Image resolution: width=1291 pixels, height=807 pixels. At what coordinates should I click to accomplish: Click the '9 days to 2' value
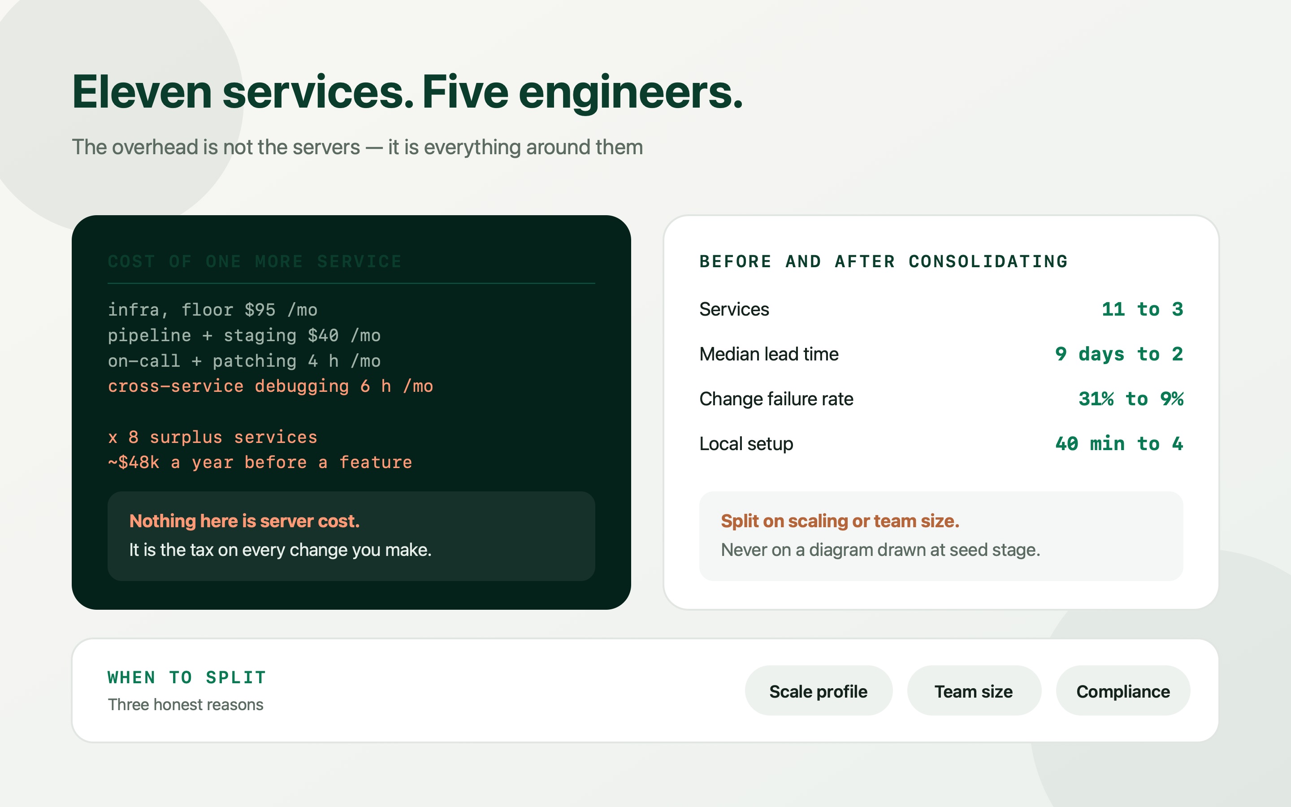point(1119,354)
